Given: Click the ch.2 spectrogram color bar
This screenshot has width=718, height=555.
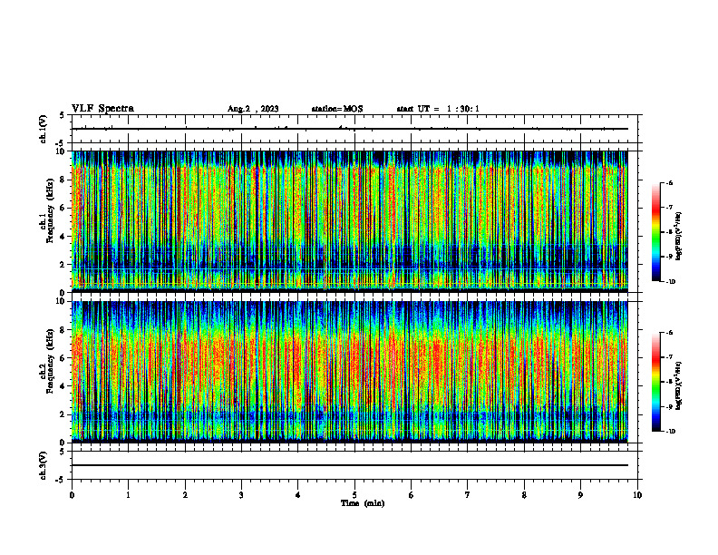Looking at the screenshot, I should (655, 382).
